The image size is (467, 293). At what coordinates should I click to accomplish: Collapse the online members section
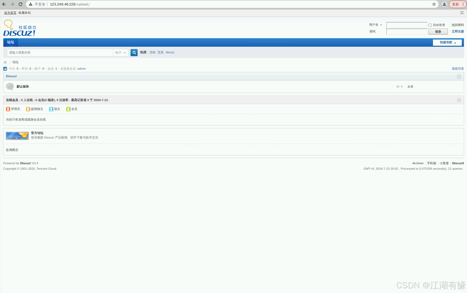(459, 100)
